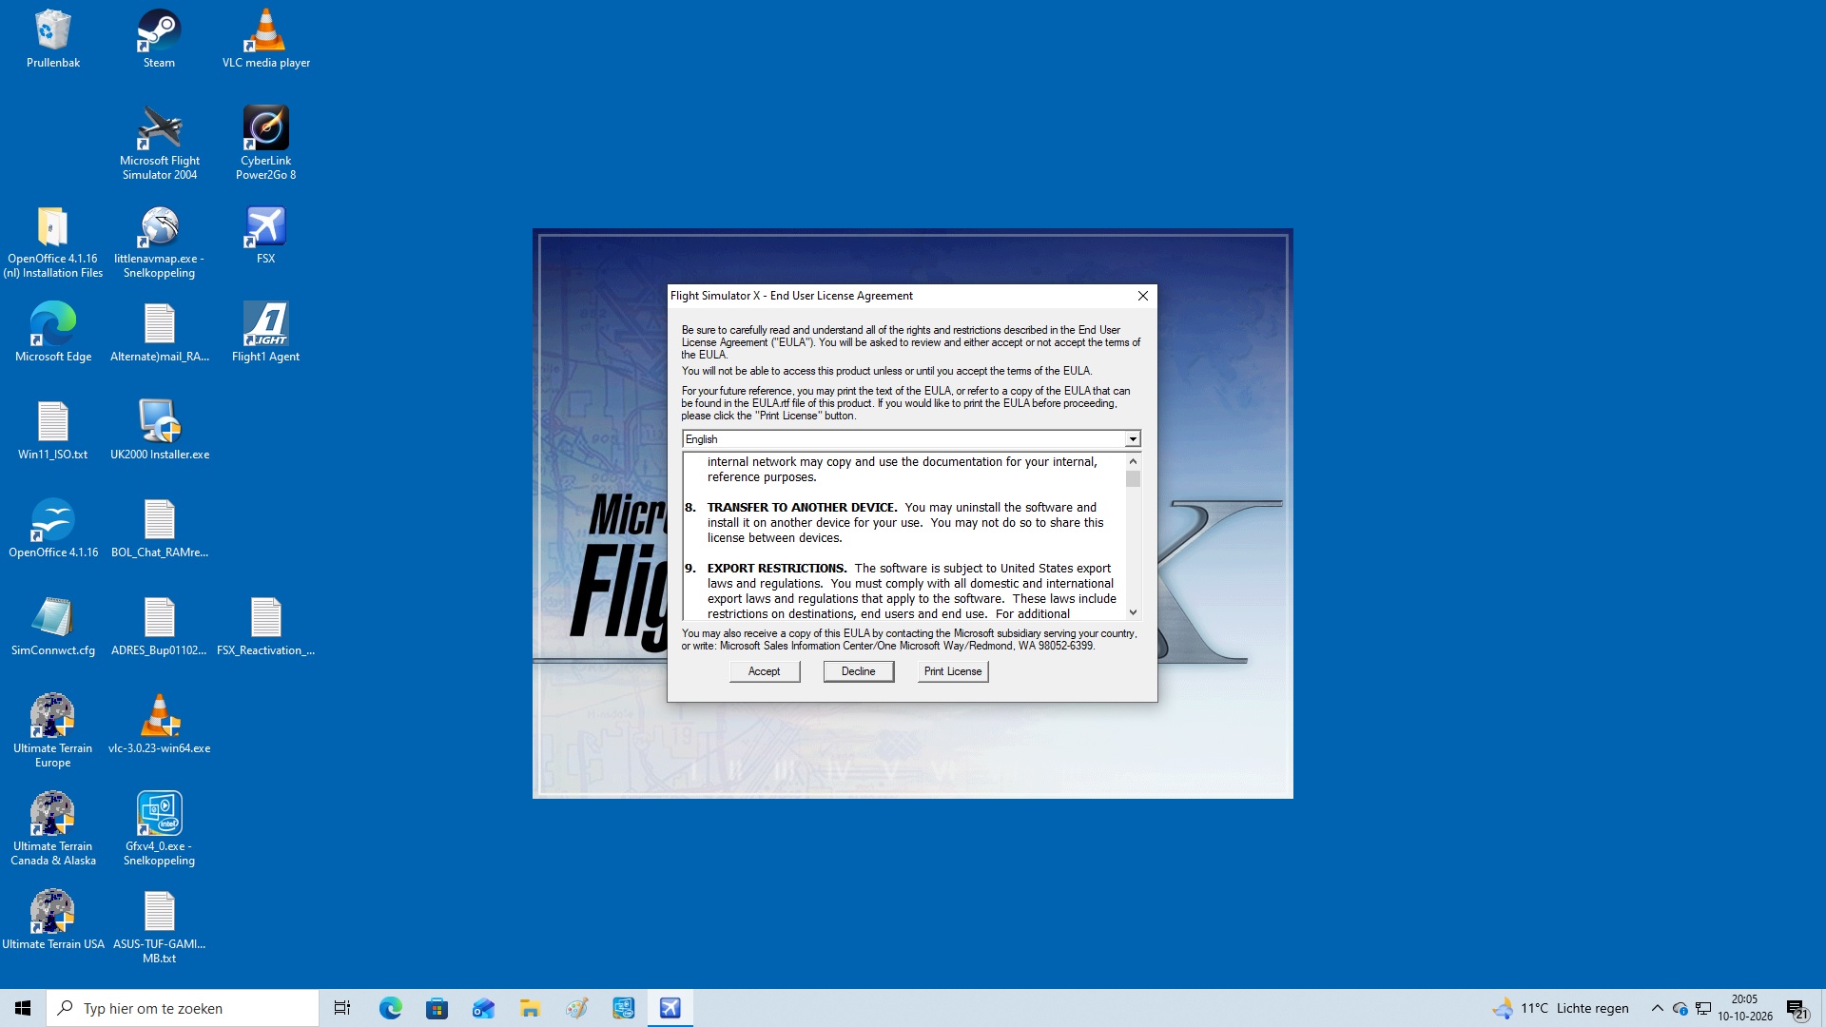
Task: Select Microsoft Flight Simulator 2004 shortcut
Action: [160, 144]
